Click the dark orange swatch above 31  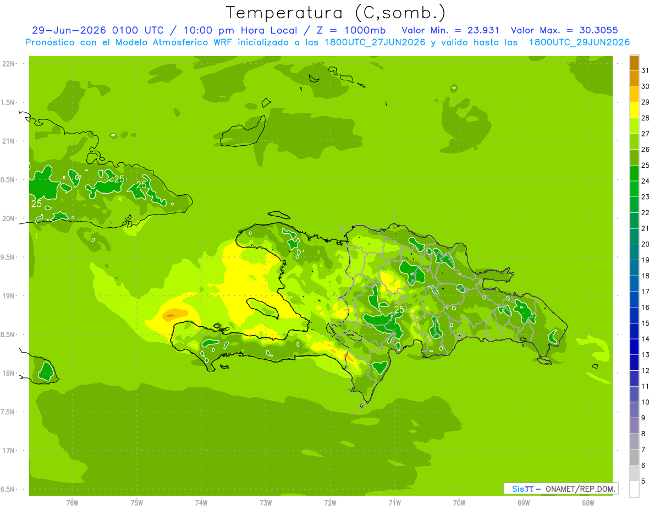(x=634, y=63)
